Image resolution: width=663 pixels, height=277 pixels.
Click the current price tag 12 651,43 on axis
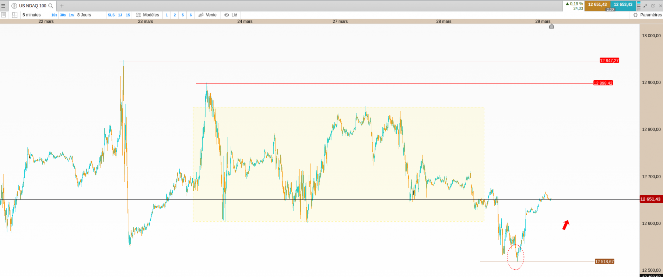pos(650,199)
